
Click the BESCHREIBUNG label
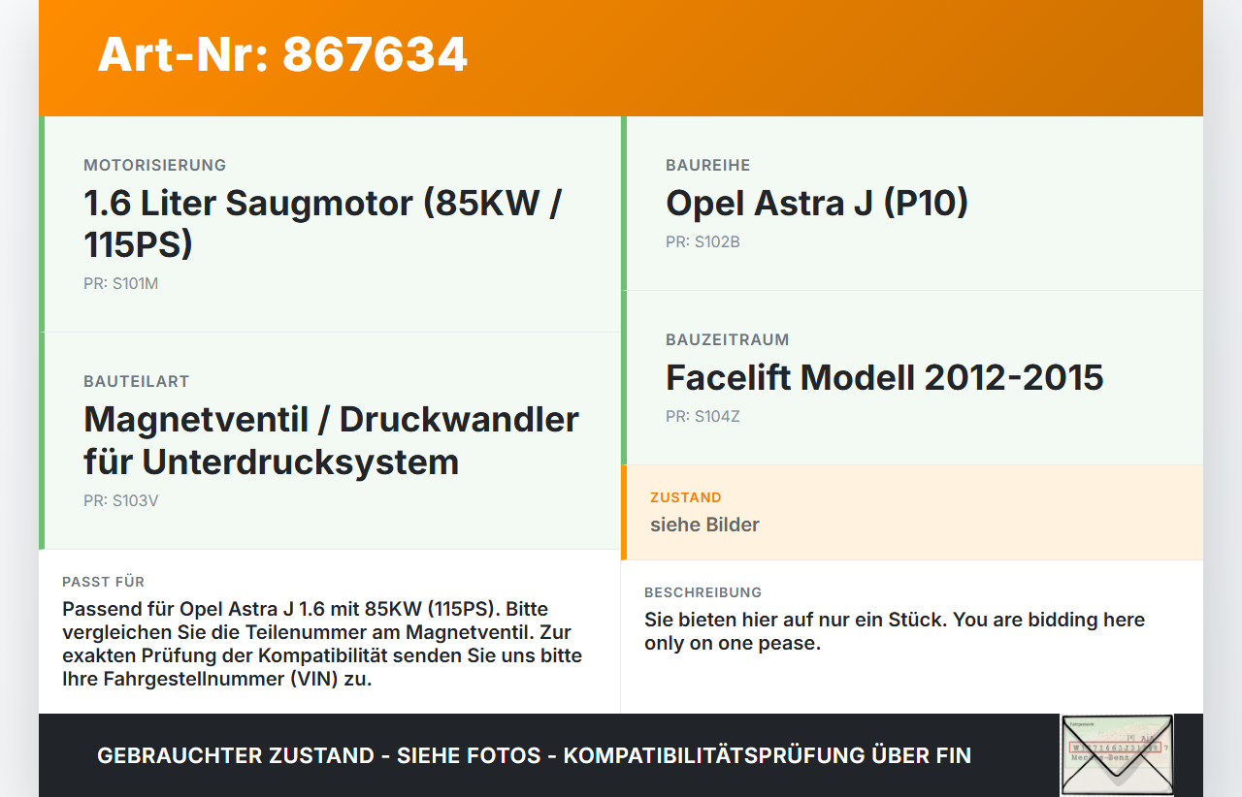coord(703,592)
